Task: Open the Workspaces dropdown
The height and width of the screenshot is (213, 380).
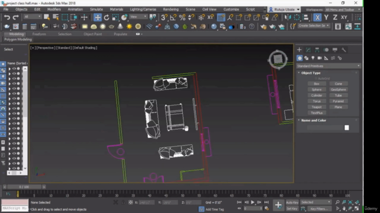Action: pyautogui.click(x=343, y=9)
